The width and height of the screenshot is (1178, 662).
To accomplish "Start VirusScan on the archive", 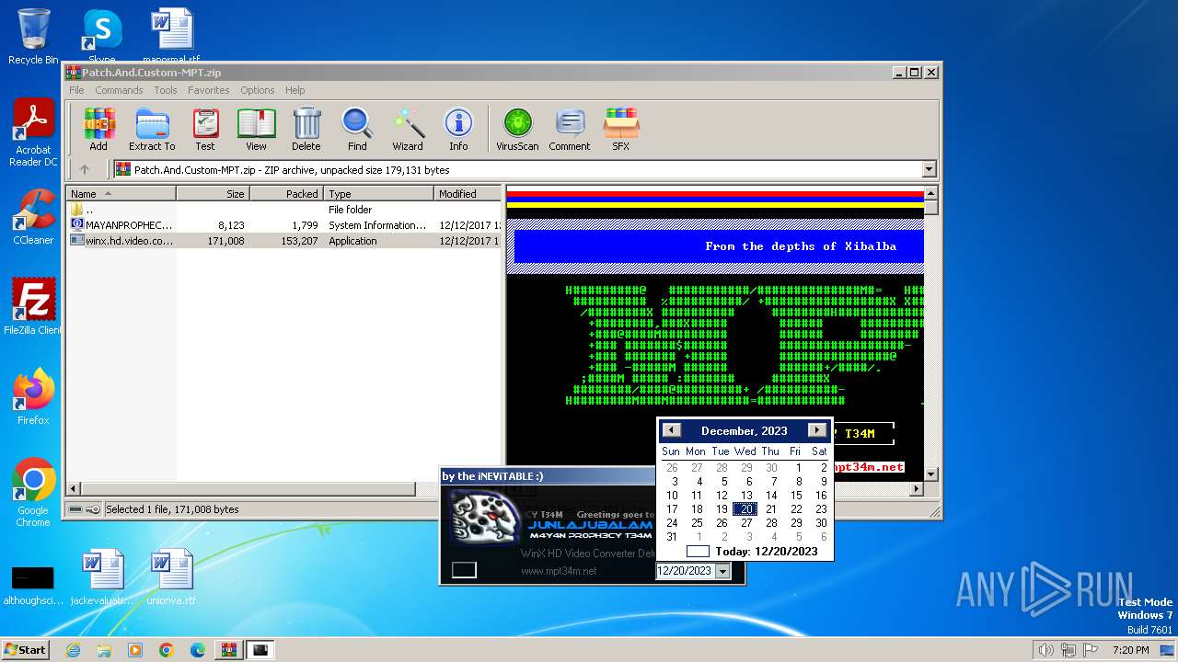I will tap(517, 130).
